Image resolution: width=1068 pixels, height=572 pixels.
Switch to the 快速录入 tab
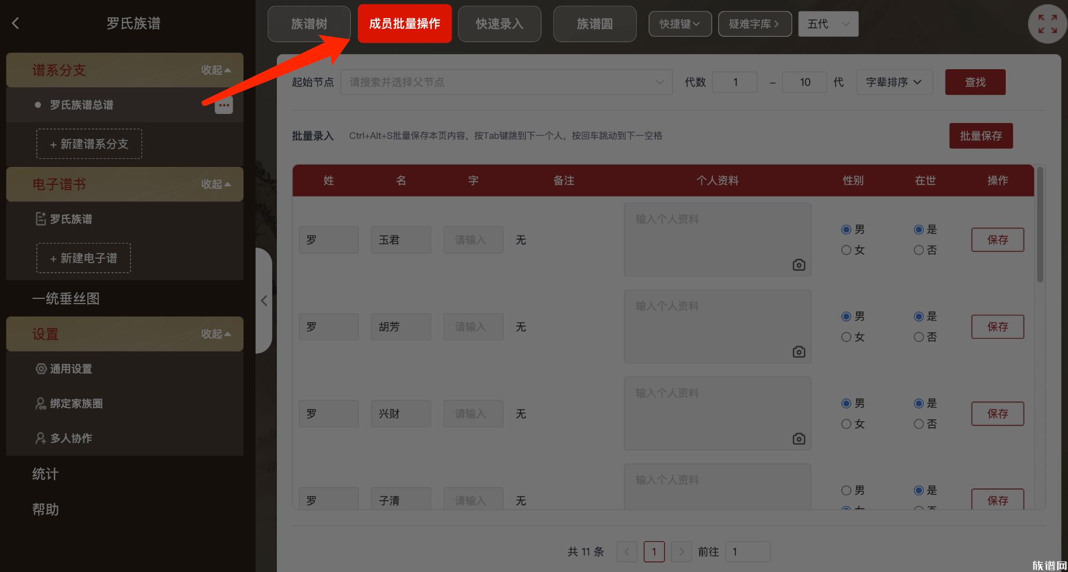pos(499,23)
